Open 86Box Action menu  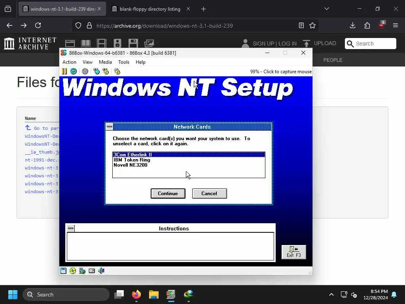[x=69, y=62]
